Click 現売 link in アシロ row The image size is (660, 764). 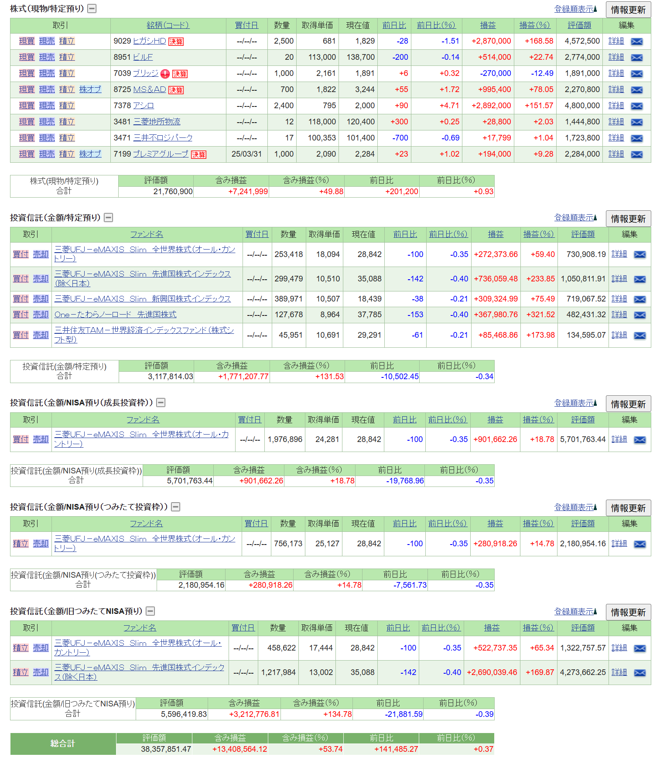point(47,106)
